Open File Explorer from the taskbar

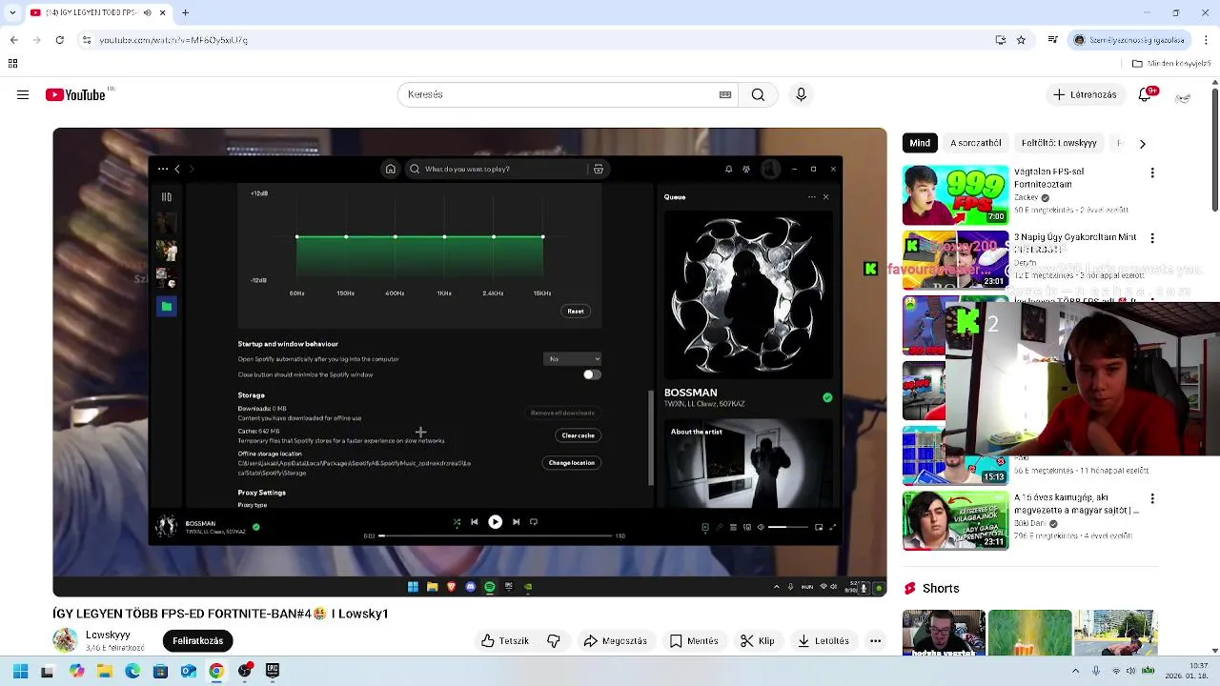(x=105, y=671)
